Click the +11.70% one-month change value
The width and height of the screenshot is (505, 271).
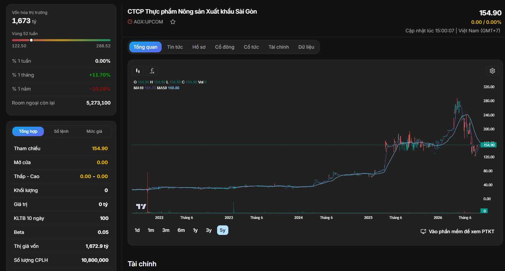click(x=100, y=75)
